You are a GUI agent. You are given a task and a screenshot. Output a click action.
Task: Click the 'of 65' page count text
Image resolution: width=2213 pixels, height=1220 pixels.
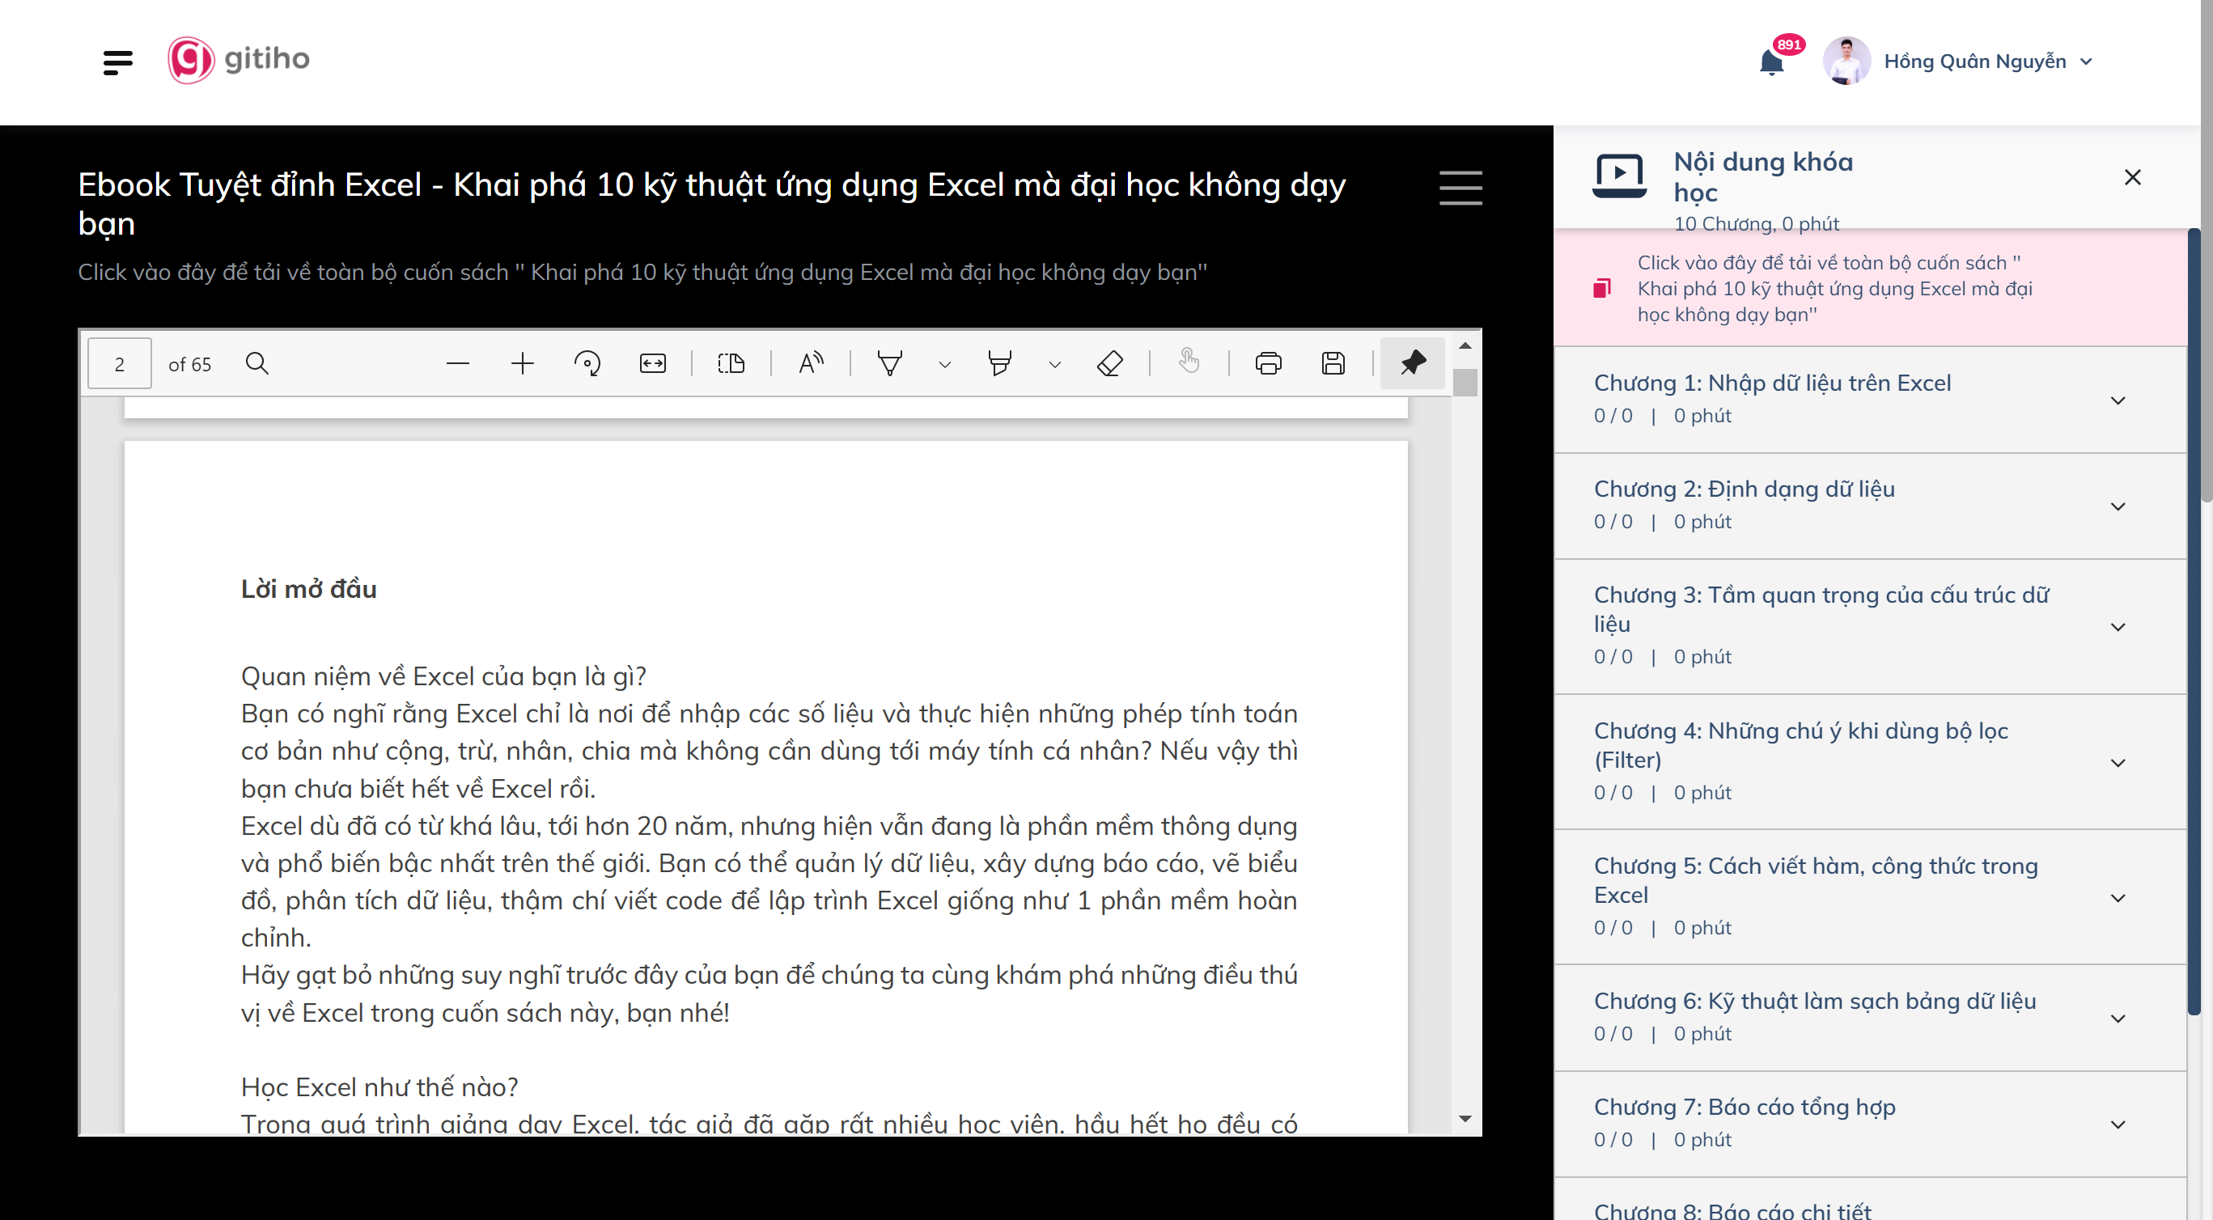click(189, 364)
